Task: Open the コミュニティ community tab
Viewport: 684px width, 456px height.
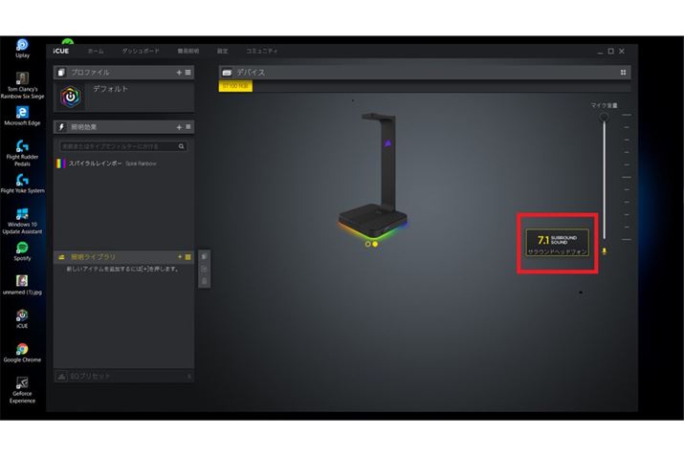Action: click(262, 51)
